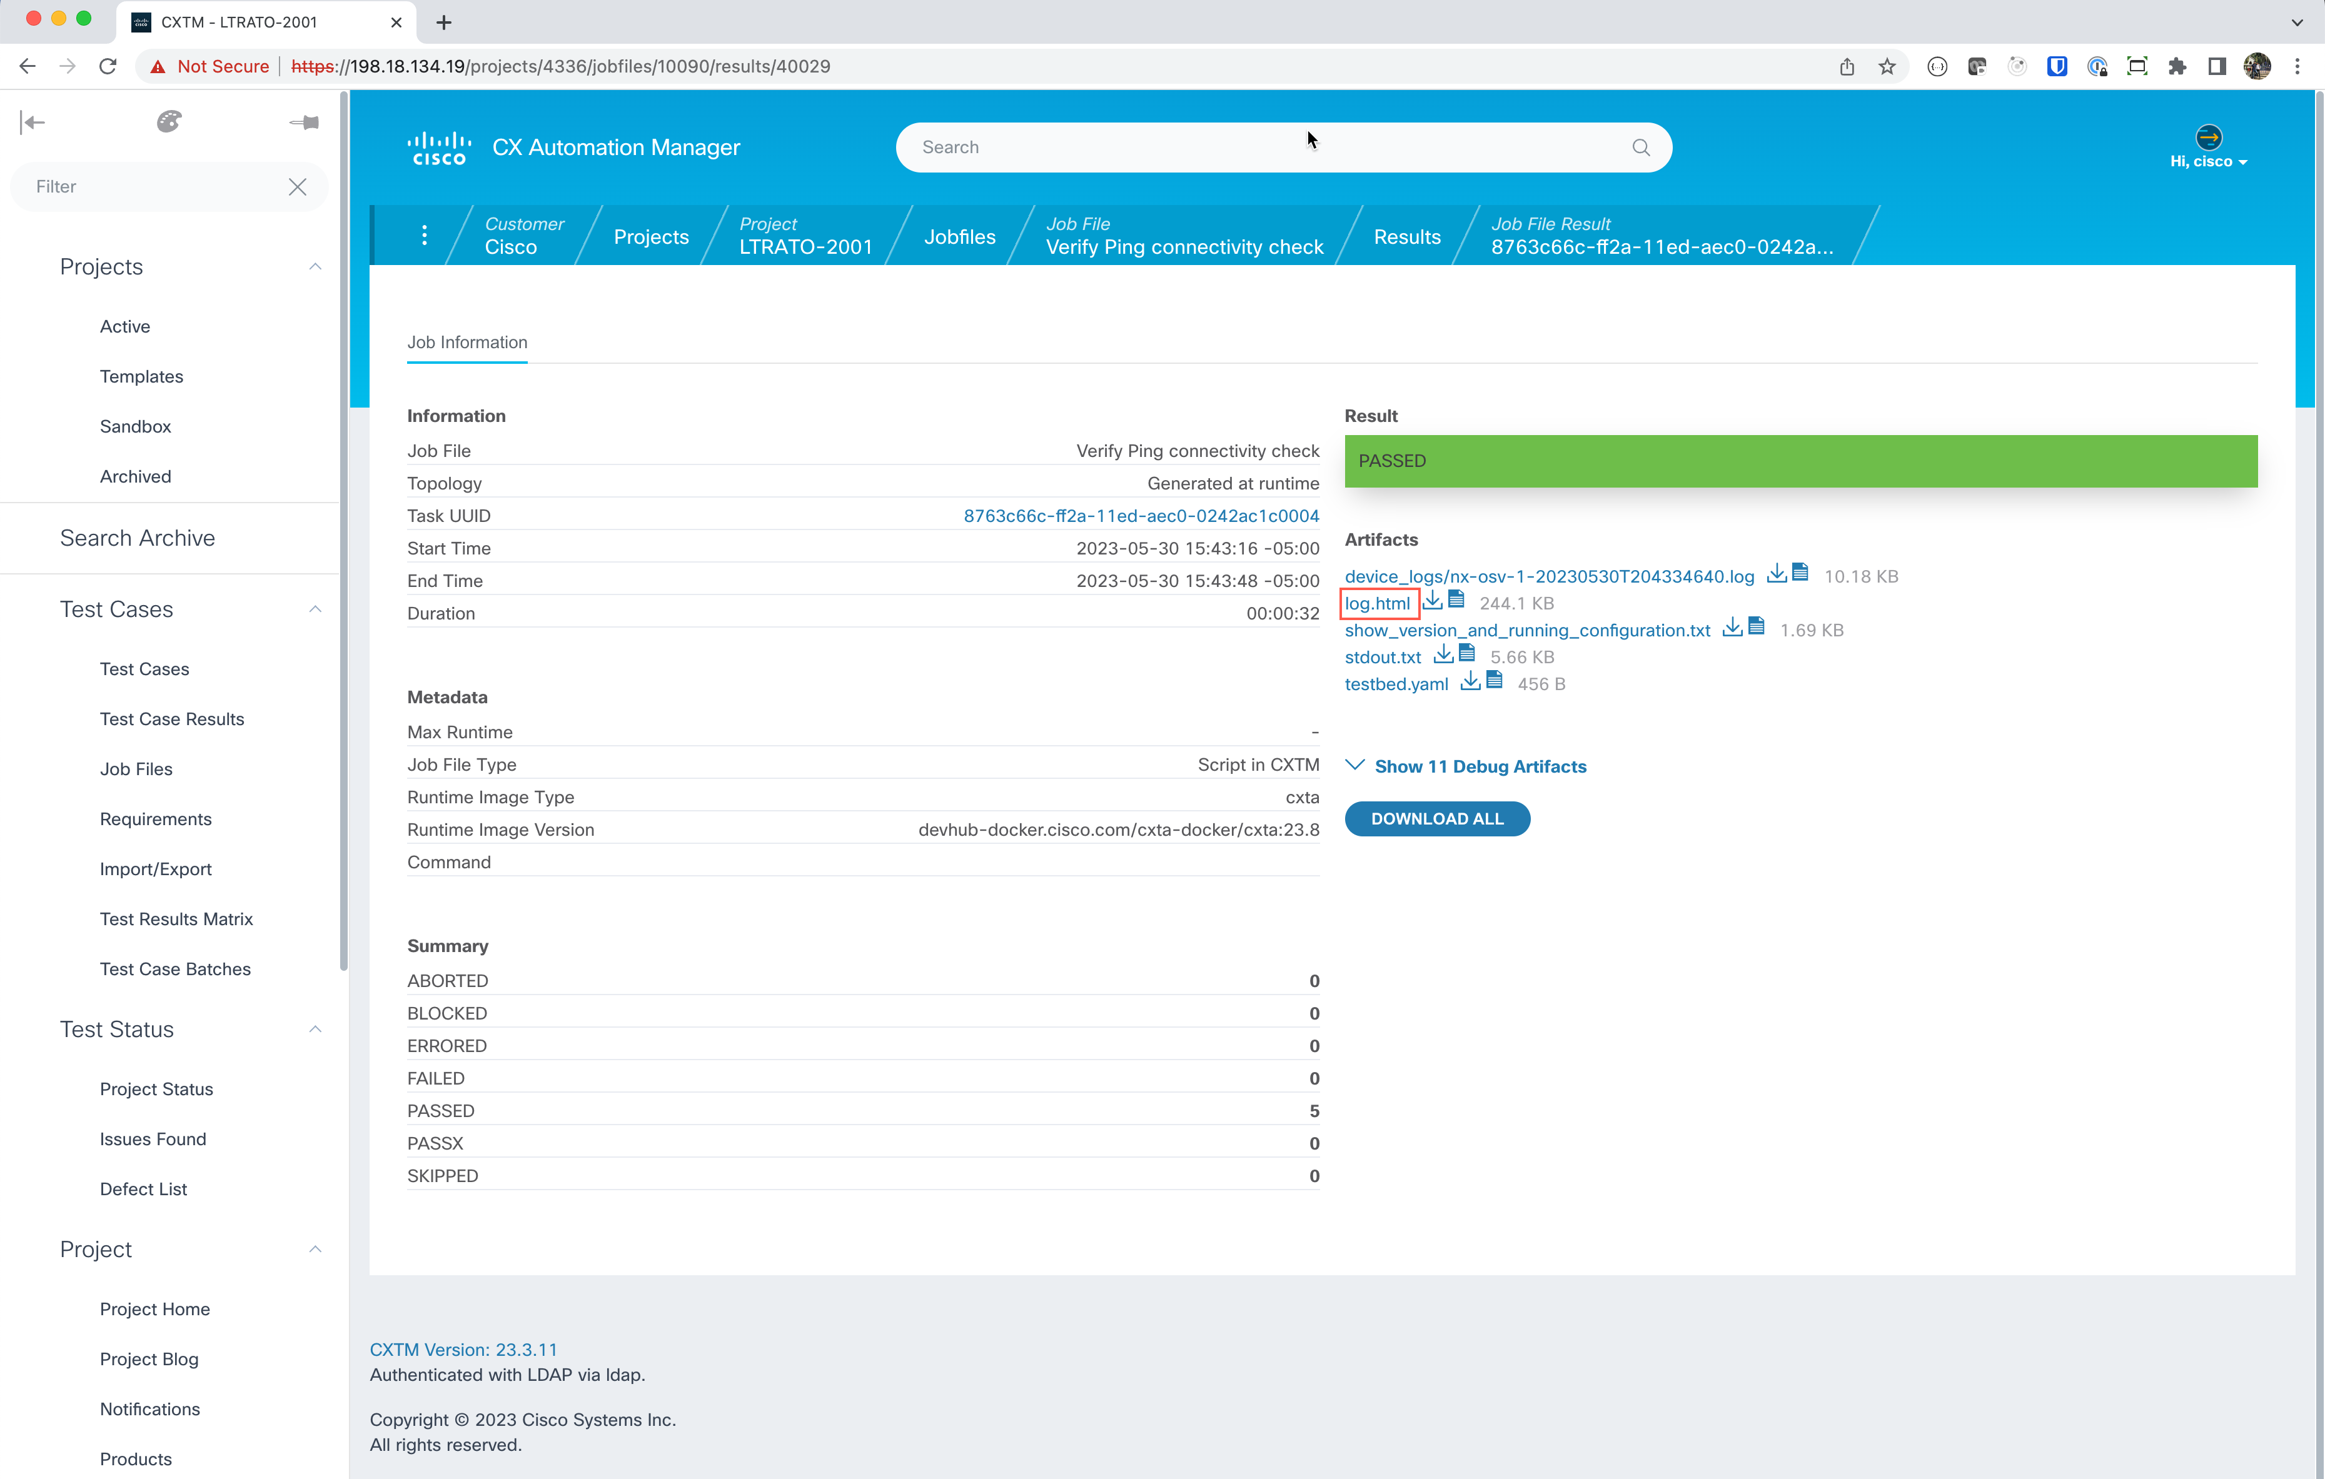Open Test Results Matrix in sidebar
2325x1479 pixels.
[176, 919]
